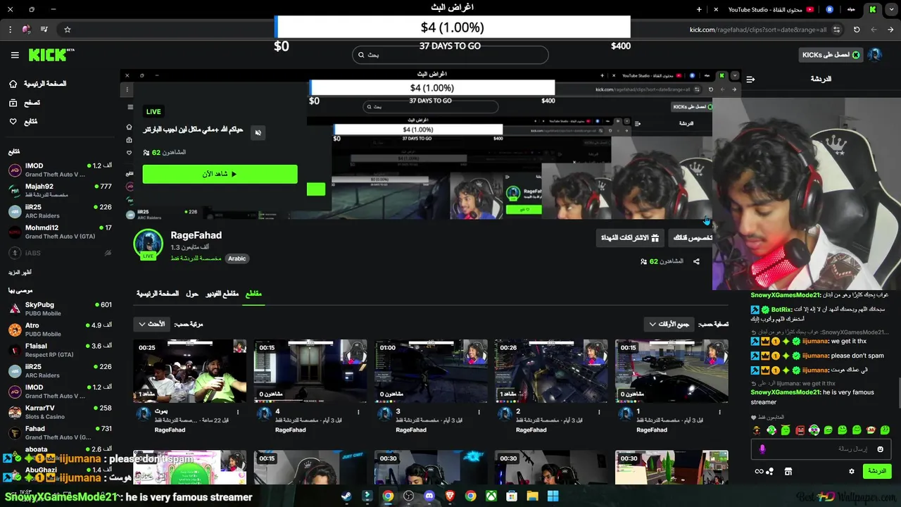The width and height of the screenshot is (901, 507).
Task: Open the all-time (جميع الأوقات) filter dropdown
Action: (x=669, y=324)
